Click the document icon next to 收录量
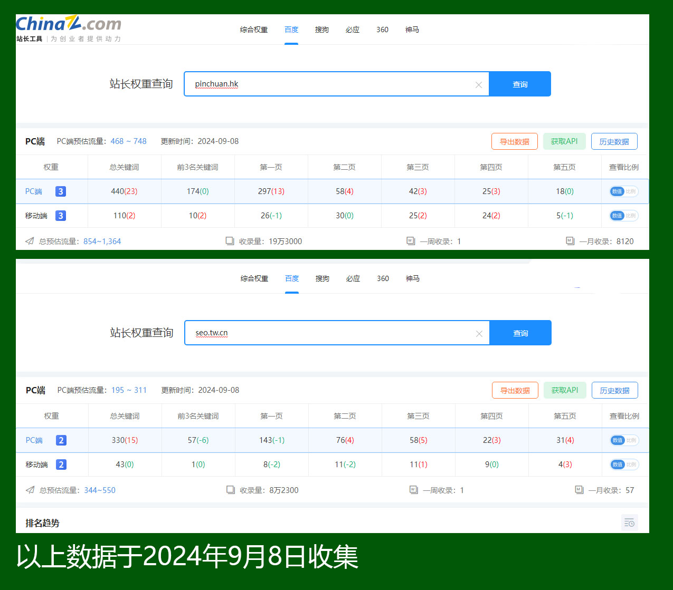The image size is (673, 590). (x=230, y=240)
